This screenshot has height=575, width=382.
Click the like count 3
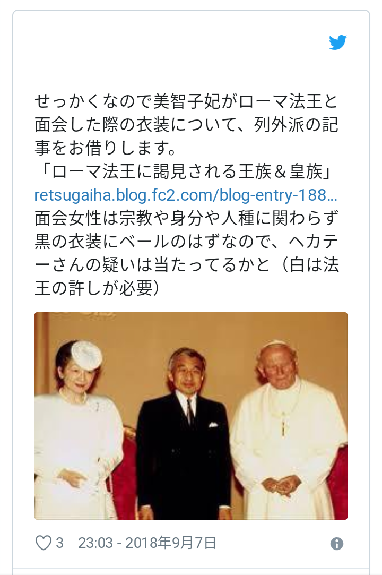[x=60, y=543]
